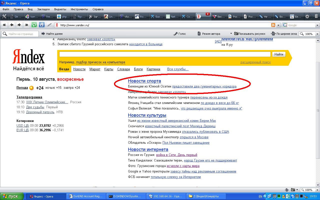Open the Новости культуры link
320x200 pixels.
click(147, 115)
